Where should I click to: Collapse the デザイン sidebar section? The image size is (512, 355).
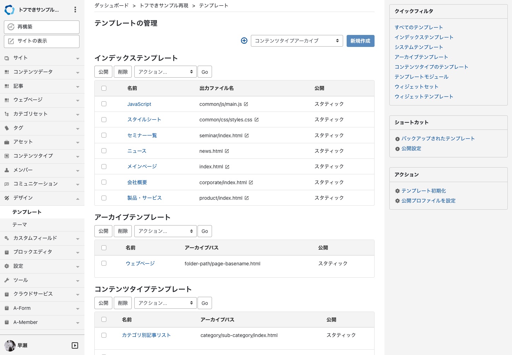point(42,198)
